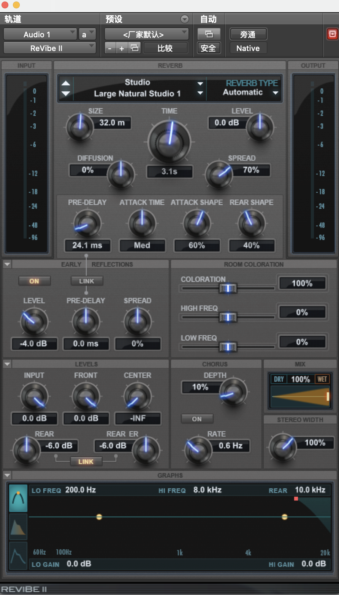Open the contour graph view icon

pos(18,555)
